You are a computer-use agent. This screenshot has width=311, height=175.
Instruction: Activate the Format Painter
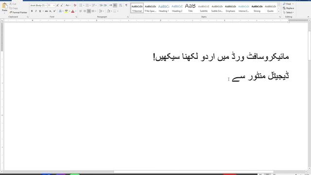[x=18, y=12]
